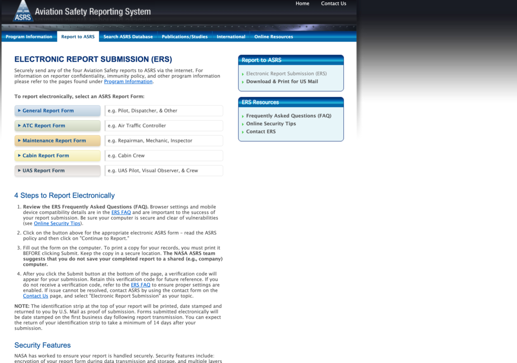Open Frequently Asked Questions (FAQ) sidebar link
This screenshot has height=363, width=517.
[288, 116]
